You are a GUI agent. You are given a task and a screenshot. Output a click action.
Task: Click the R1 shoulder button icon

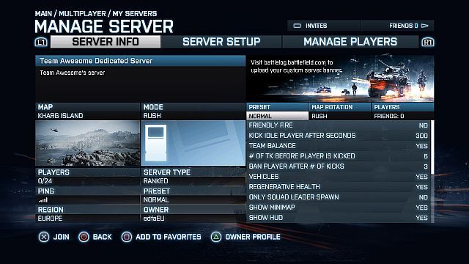[428, 43]
